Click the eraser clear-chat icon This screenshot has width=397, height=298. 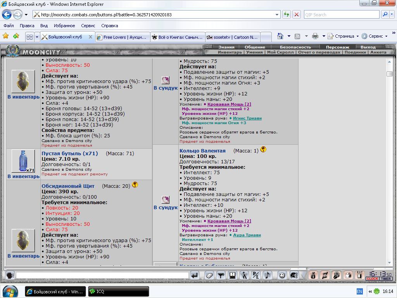click(x=209, y=275)
